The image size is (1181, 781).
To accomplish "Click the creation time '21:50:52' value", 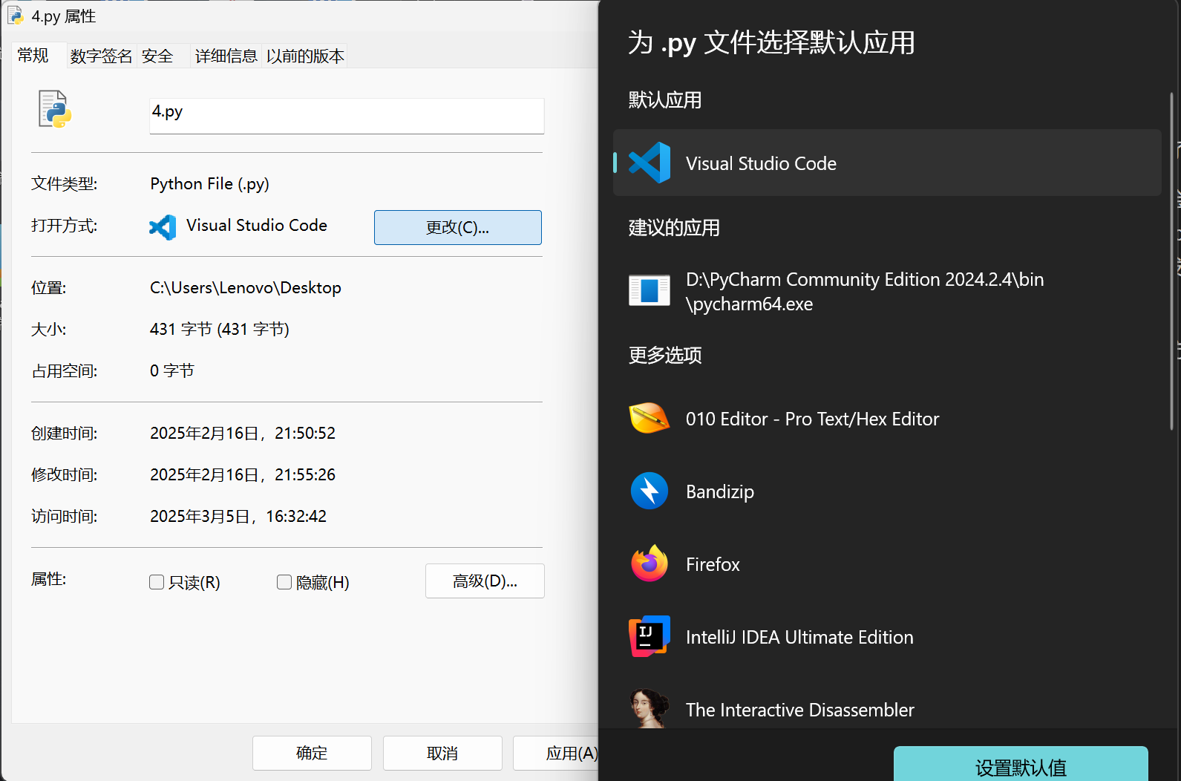I will (305, 433).
